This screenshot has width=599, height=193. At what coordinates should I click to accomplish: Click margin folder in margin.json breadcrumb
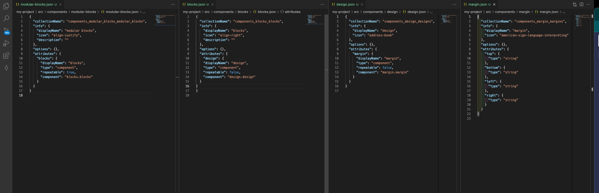click(x=524, y=12)
